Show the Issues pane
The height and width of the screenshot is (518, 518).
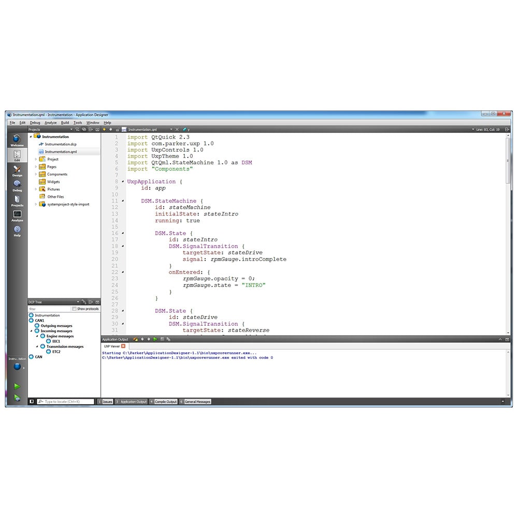click(107, 401)
